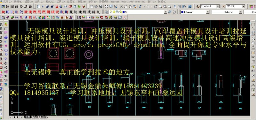Save drawing with the floppy disk icon
The image size is (256, 120).
click(x=101, y=6)
